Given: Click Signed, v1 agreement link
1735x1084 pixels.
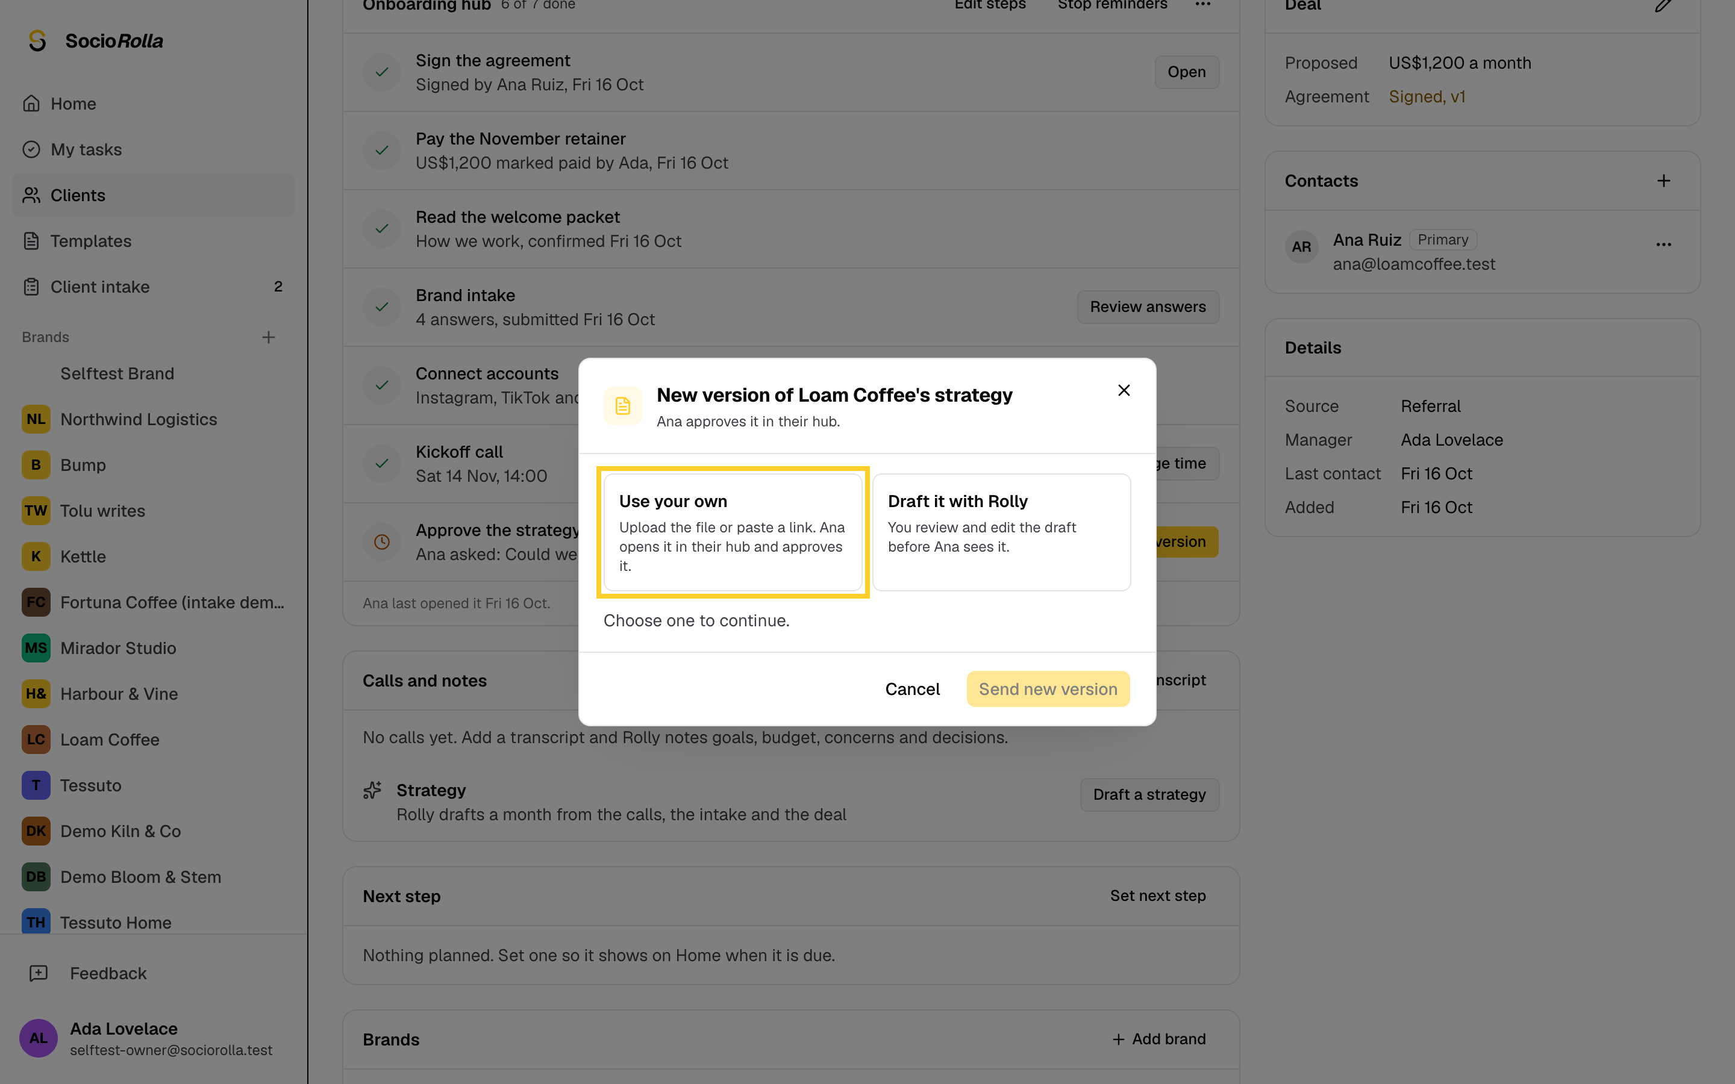Looking at the screenshot, I should coord(1427,97).
